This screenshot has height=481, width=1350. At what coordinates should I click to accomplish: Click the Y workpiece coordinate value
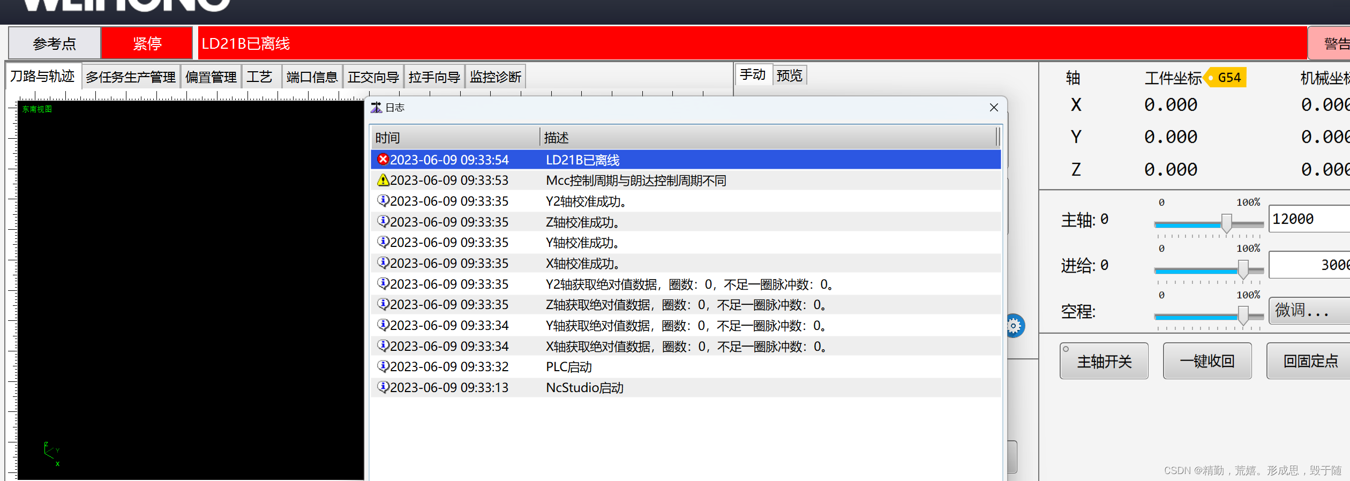click(1171, 137)
